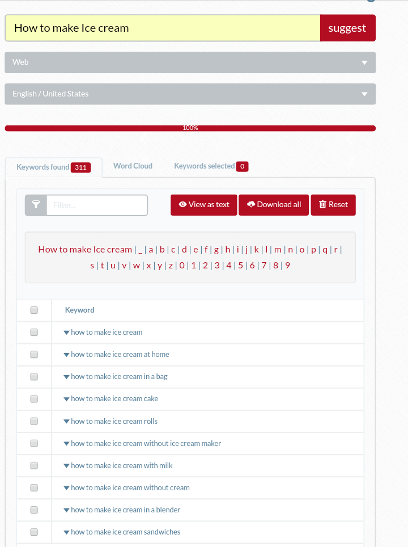Click arrow icon beside 'how to make ice cream in a blender'

pyautogui.click(x=66, y=510)
